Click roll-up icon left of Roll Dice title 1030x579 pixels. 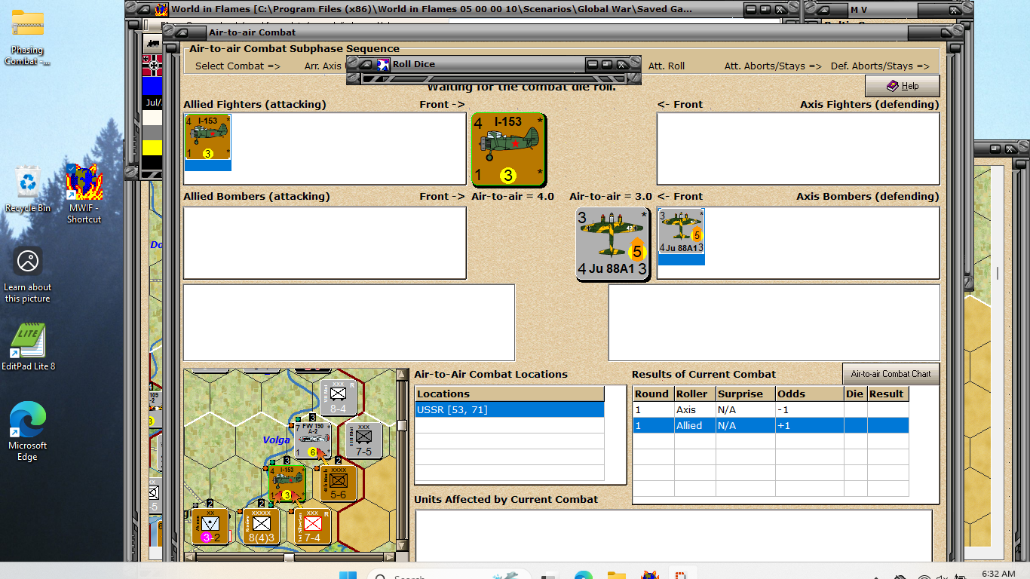click(366, 64)
